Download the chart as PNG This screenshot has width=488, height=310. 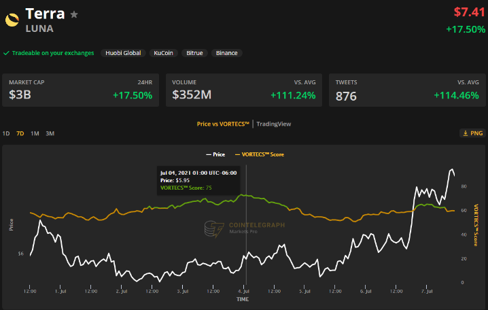click(473, 133)
